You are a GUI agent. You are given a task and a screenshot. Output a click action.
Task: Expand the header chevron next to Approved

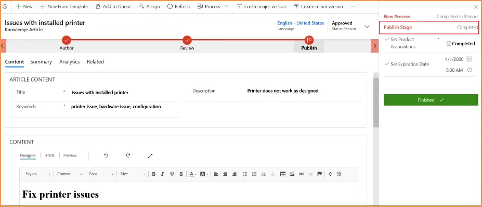(367, 27)
